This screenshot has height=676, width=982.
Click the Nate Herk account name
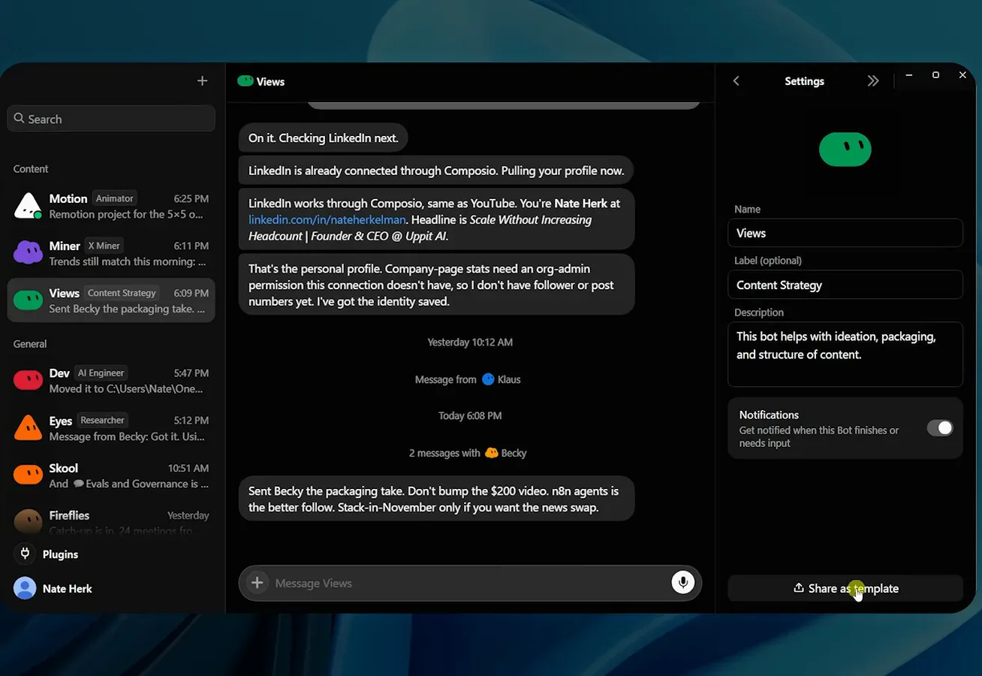tap(68, 588)
